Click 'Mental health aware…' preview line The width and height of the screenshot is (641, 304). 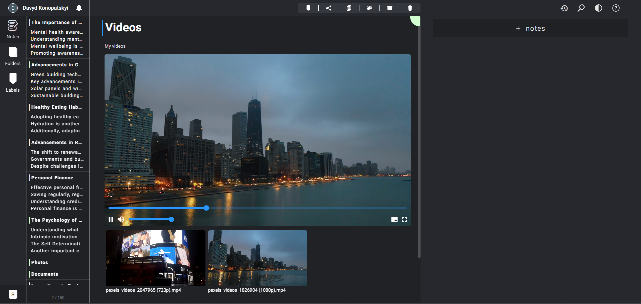[x=57, y=32]
